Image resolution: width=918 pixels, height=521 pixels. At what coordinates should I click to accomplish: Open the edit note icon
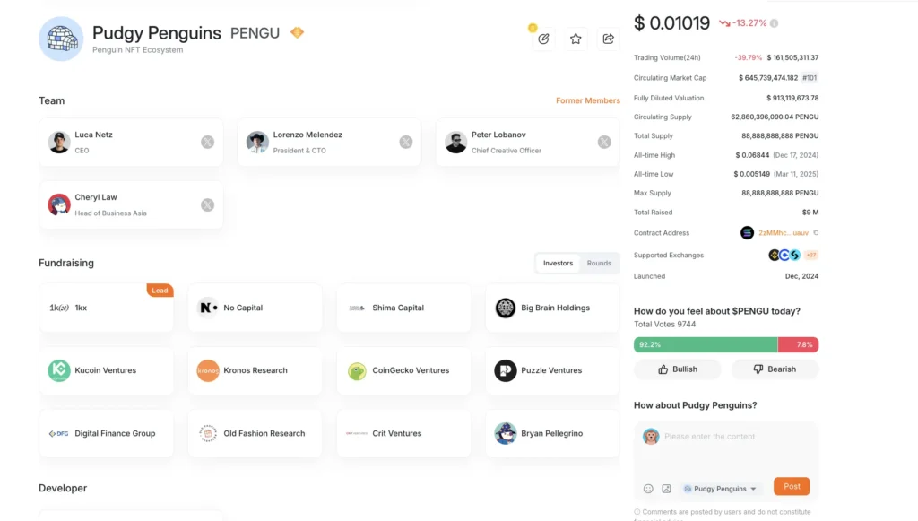pyautogui.click(x=543, y=39)
